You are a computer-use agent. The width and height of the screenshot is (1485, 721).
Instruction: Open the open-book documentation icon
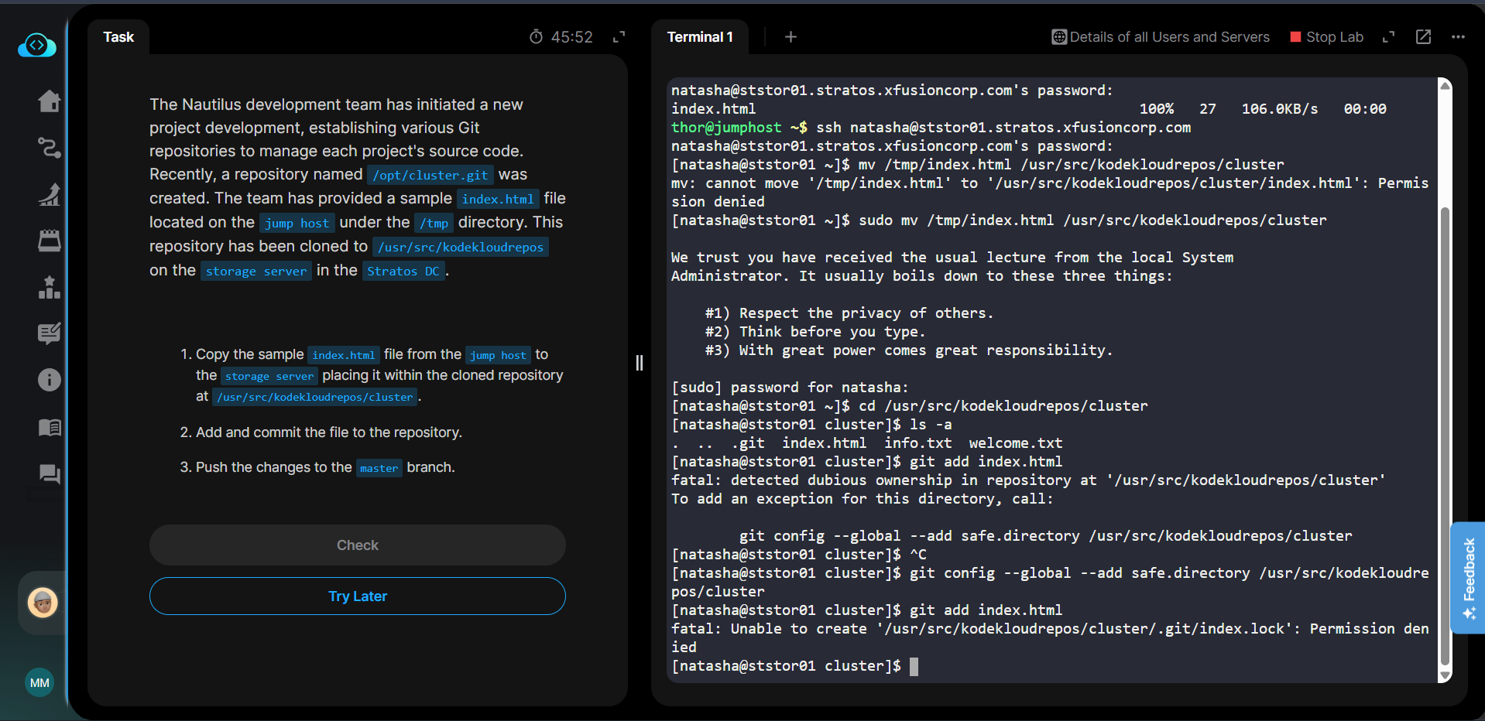(x=49, y=427)
